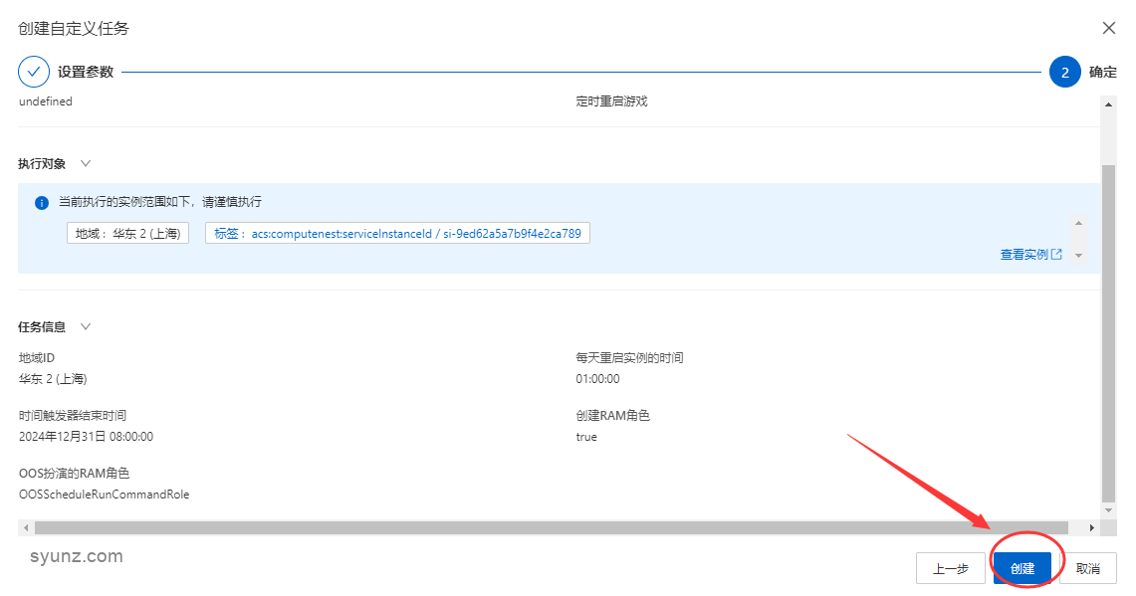
Task: Click the step 2 确定 circle
Action: (1065, 73)
